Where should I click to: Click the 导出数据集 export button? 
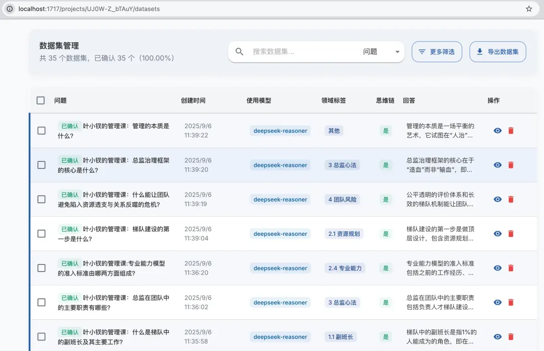498,52
